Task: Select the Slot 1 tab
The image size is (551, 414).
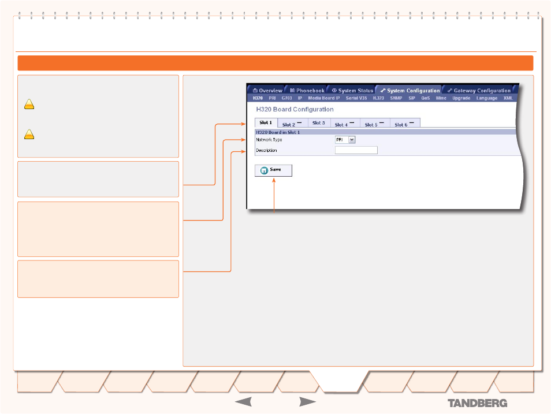Action: [x=266, y=122]
